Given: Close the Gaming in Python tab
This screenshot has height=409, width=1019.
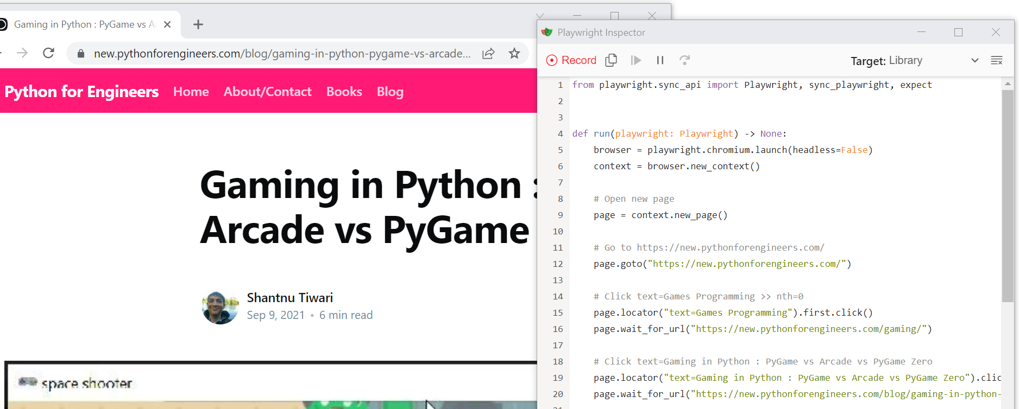Looking at the screenshot, I should pos(167,24).
